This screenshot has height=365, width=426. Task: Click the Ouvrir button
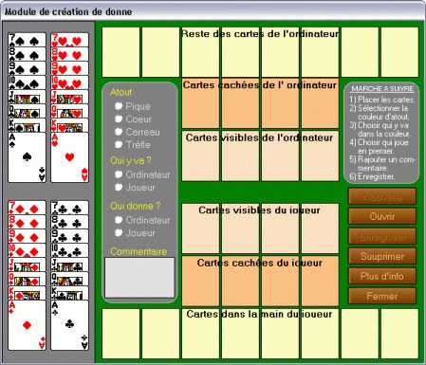tap(382, 216)
